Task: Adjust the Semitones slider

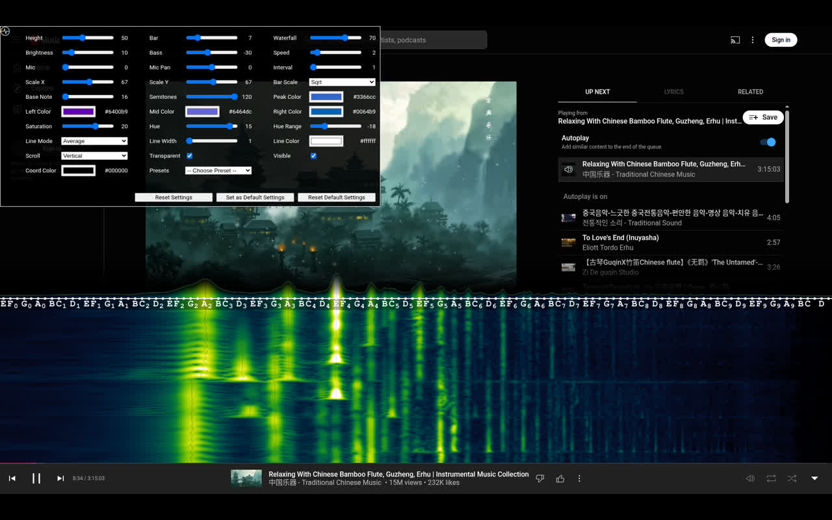Action: pyautogui.click(x=212, y=97)
